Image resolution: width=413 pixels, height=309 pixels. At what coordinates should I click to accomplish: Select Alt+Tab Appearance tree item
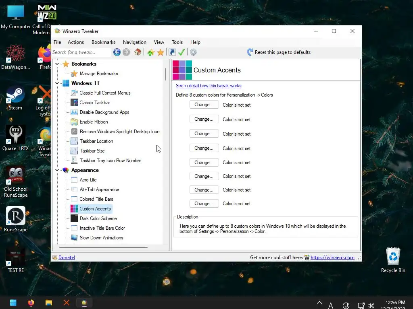tap(99, 190)
